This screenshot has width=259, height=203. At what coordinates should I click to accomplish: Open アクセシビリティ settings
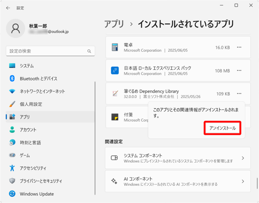50,168
